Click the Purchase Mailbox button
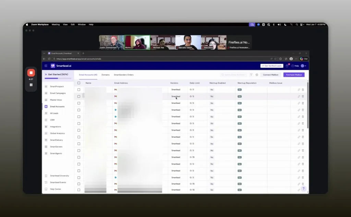 pos(294,75)
